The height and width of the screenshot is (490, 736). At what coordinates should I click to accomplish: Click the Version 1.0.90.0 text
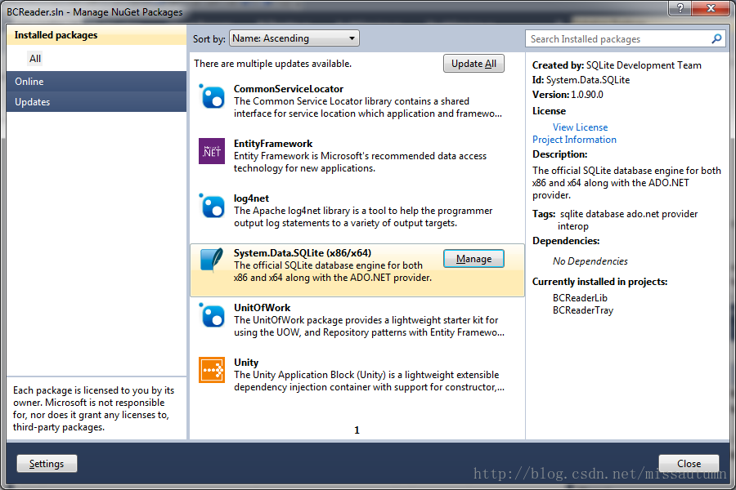click(568, 95)
